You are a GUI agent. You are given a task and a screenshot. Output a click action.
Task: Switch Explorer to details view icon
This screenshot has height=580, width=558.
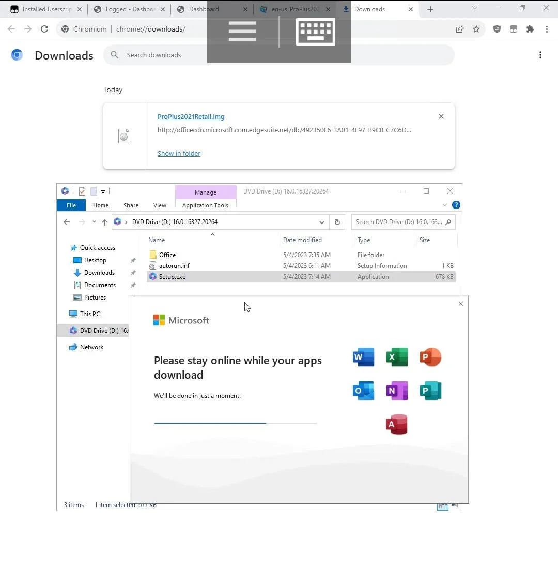tap(442, 505)
